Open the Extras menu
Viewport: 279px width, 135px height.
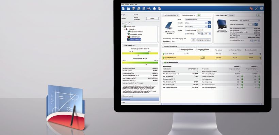[x=132, y=4]
